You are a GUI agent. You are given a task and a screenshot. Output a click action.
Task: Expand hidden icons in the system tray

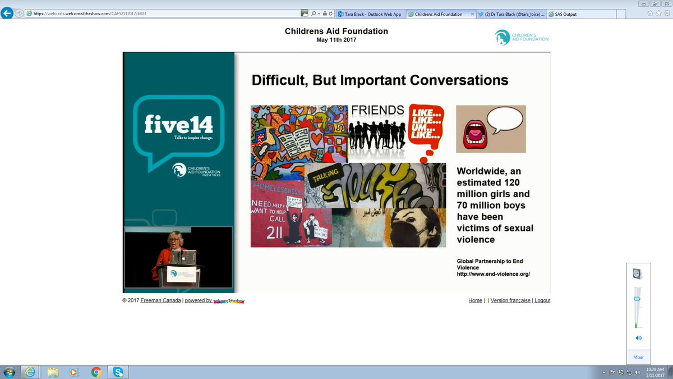click(x=603, y=372)
